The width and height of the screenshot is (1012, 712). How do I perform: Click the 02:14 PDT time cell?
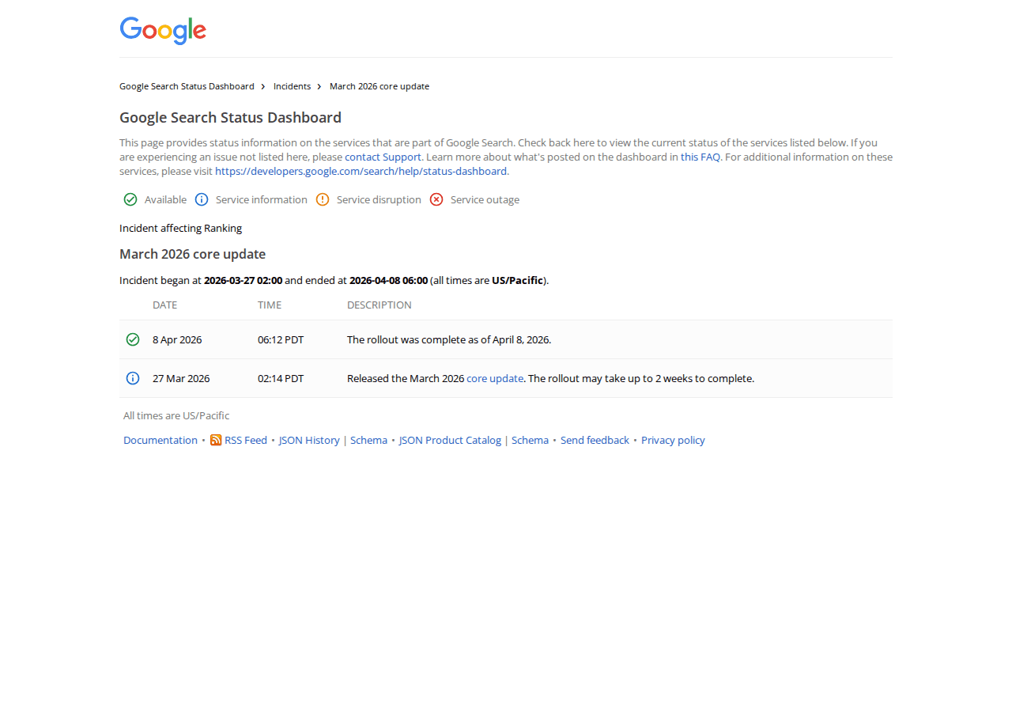[281, 378]
